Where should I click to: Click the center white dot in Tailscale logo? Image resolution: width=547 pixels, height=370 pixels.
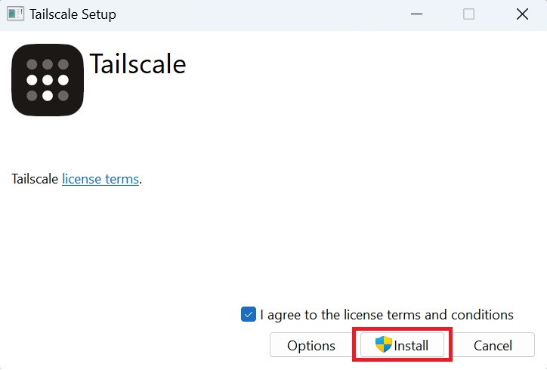coord(48,80)
